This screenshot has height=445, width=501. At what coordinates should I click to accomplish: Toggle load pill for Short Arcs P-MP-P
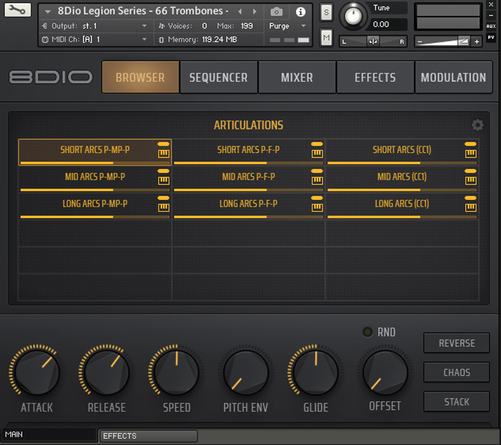point(163,144)
